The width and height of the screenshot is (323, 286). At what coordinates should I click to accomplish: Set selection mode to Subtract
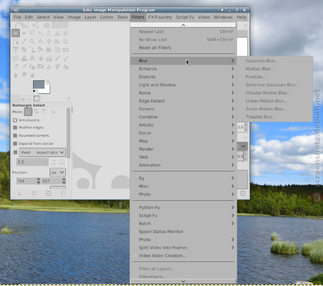click(45, 112)
